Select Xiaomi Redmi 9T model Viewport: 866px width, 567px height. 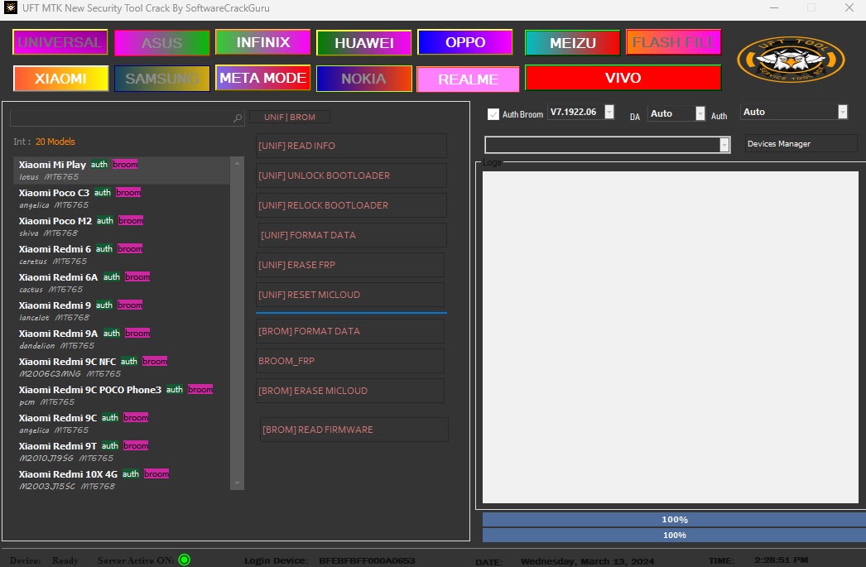[122, 452]
